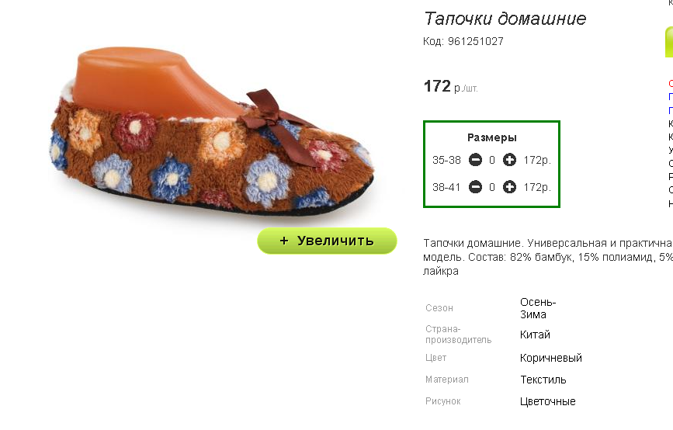Decrease quantity for size 35-38
The height and width of the screenshot is (430, 673).
point(475,160)
